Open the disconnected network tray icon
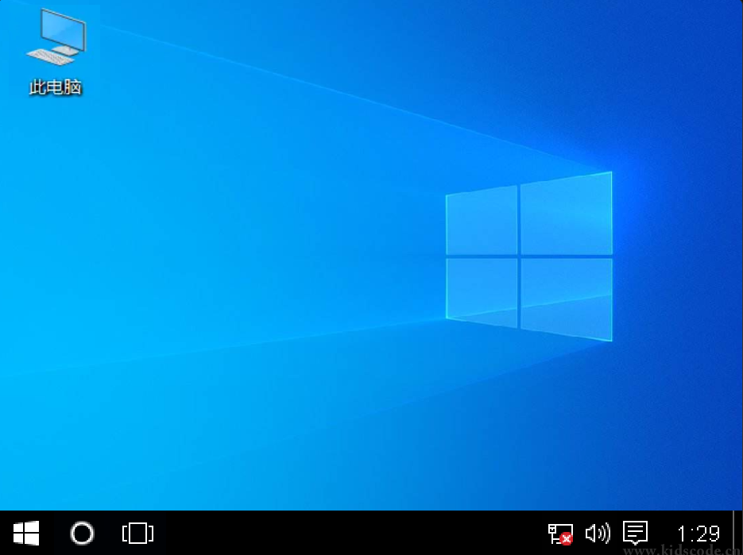Screen dimensions: 743x555 (560, 534)
